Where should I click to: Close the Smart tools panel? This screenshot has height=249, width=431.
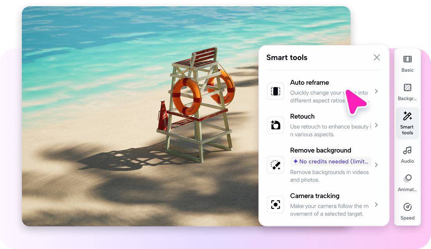376,57
